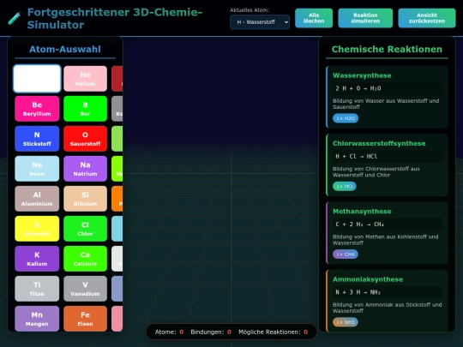This screenshot has width=463, height=347.
Task: Pick the Al Aluminium atom tile
Action: (37, 199)
